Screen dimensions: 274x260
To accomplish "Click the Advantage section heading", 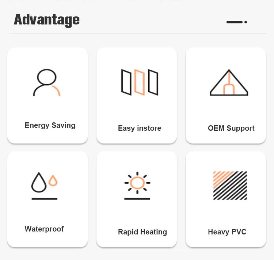I will pos(47,20).
